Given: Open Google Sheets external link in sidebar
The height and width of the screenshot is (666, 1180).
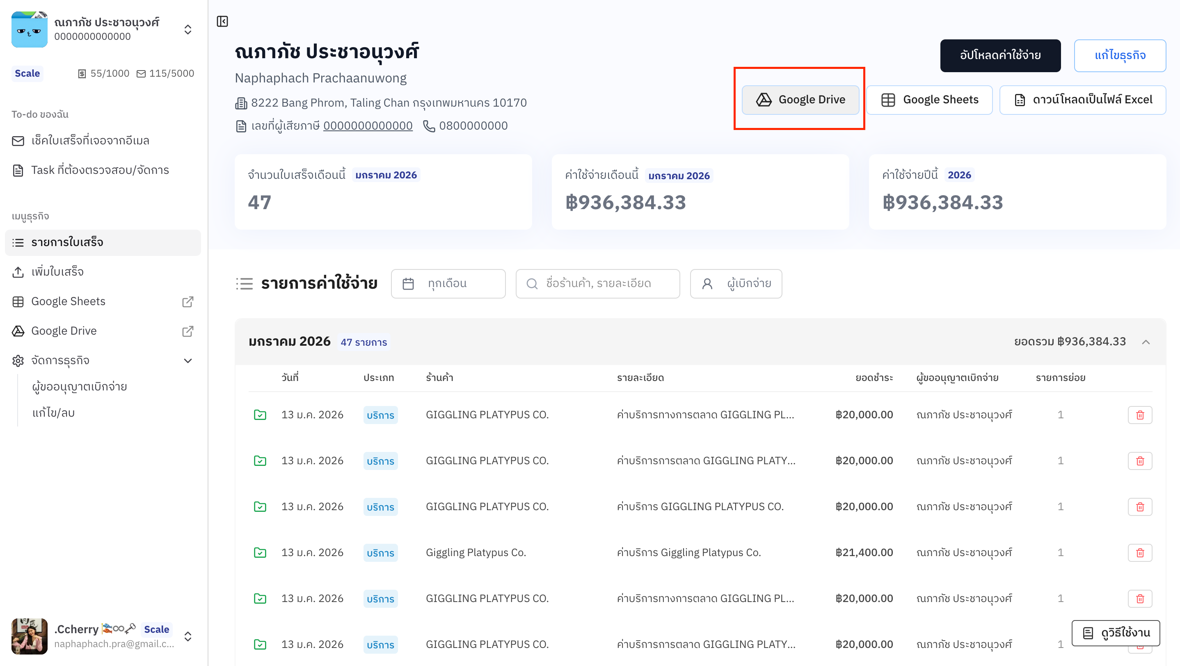Looking at the screenshot, I should [188, 302].
